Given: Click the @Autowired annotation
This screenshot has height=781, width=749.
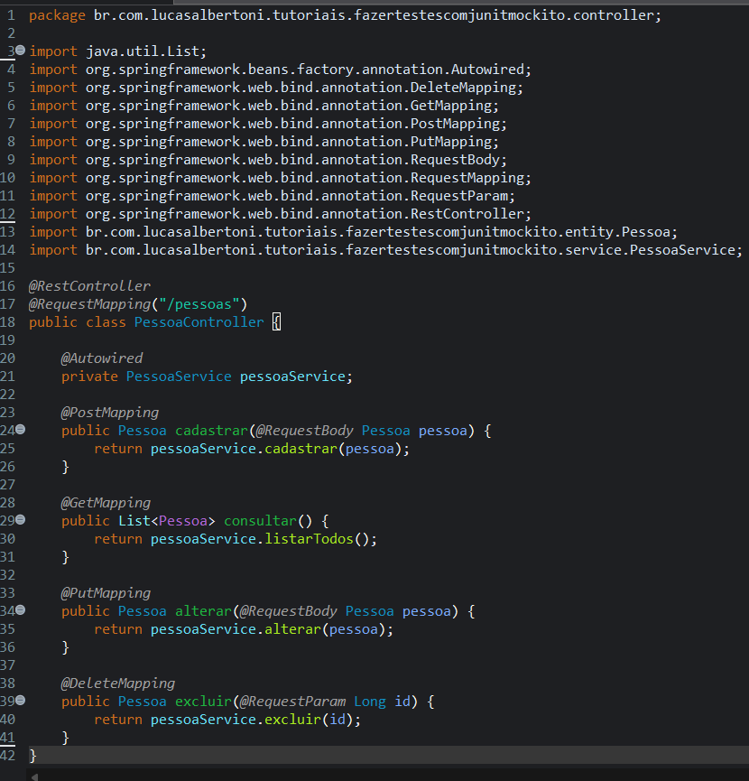Looking at the screenshot, I should tap(101, 358).
